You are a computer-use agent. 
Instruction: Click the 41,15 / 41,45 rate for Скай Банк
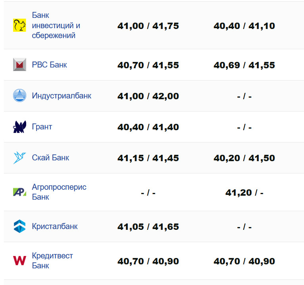pyautogui.click(x=148, y=158)
